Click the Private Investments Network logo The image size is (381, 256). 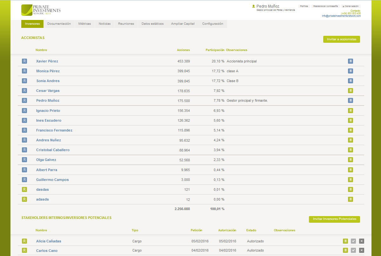(x=41, y=10)
